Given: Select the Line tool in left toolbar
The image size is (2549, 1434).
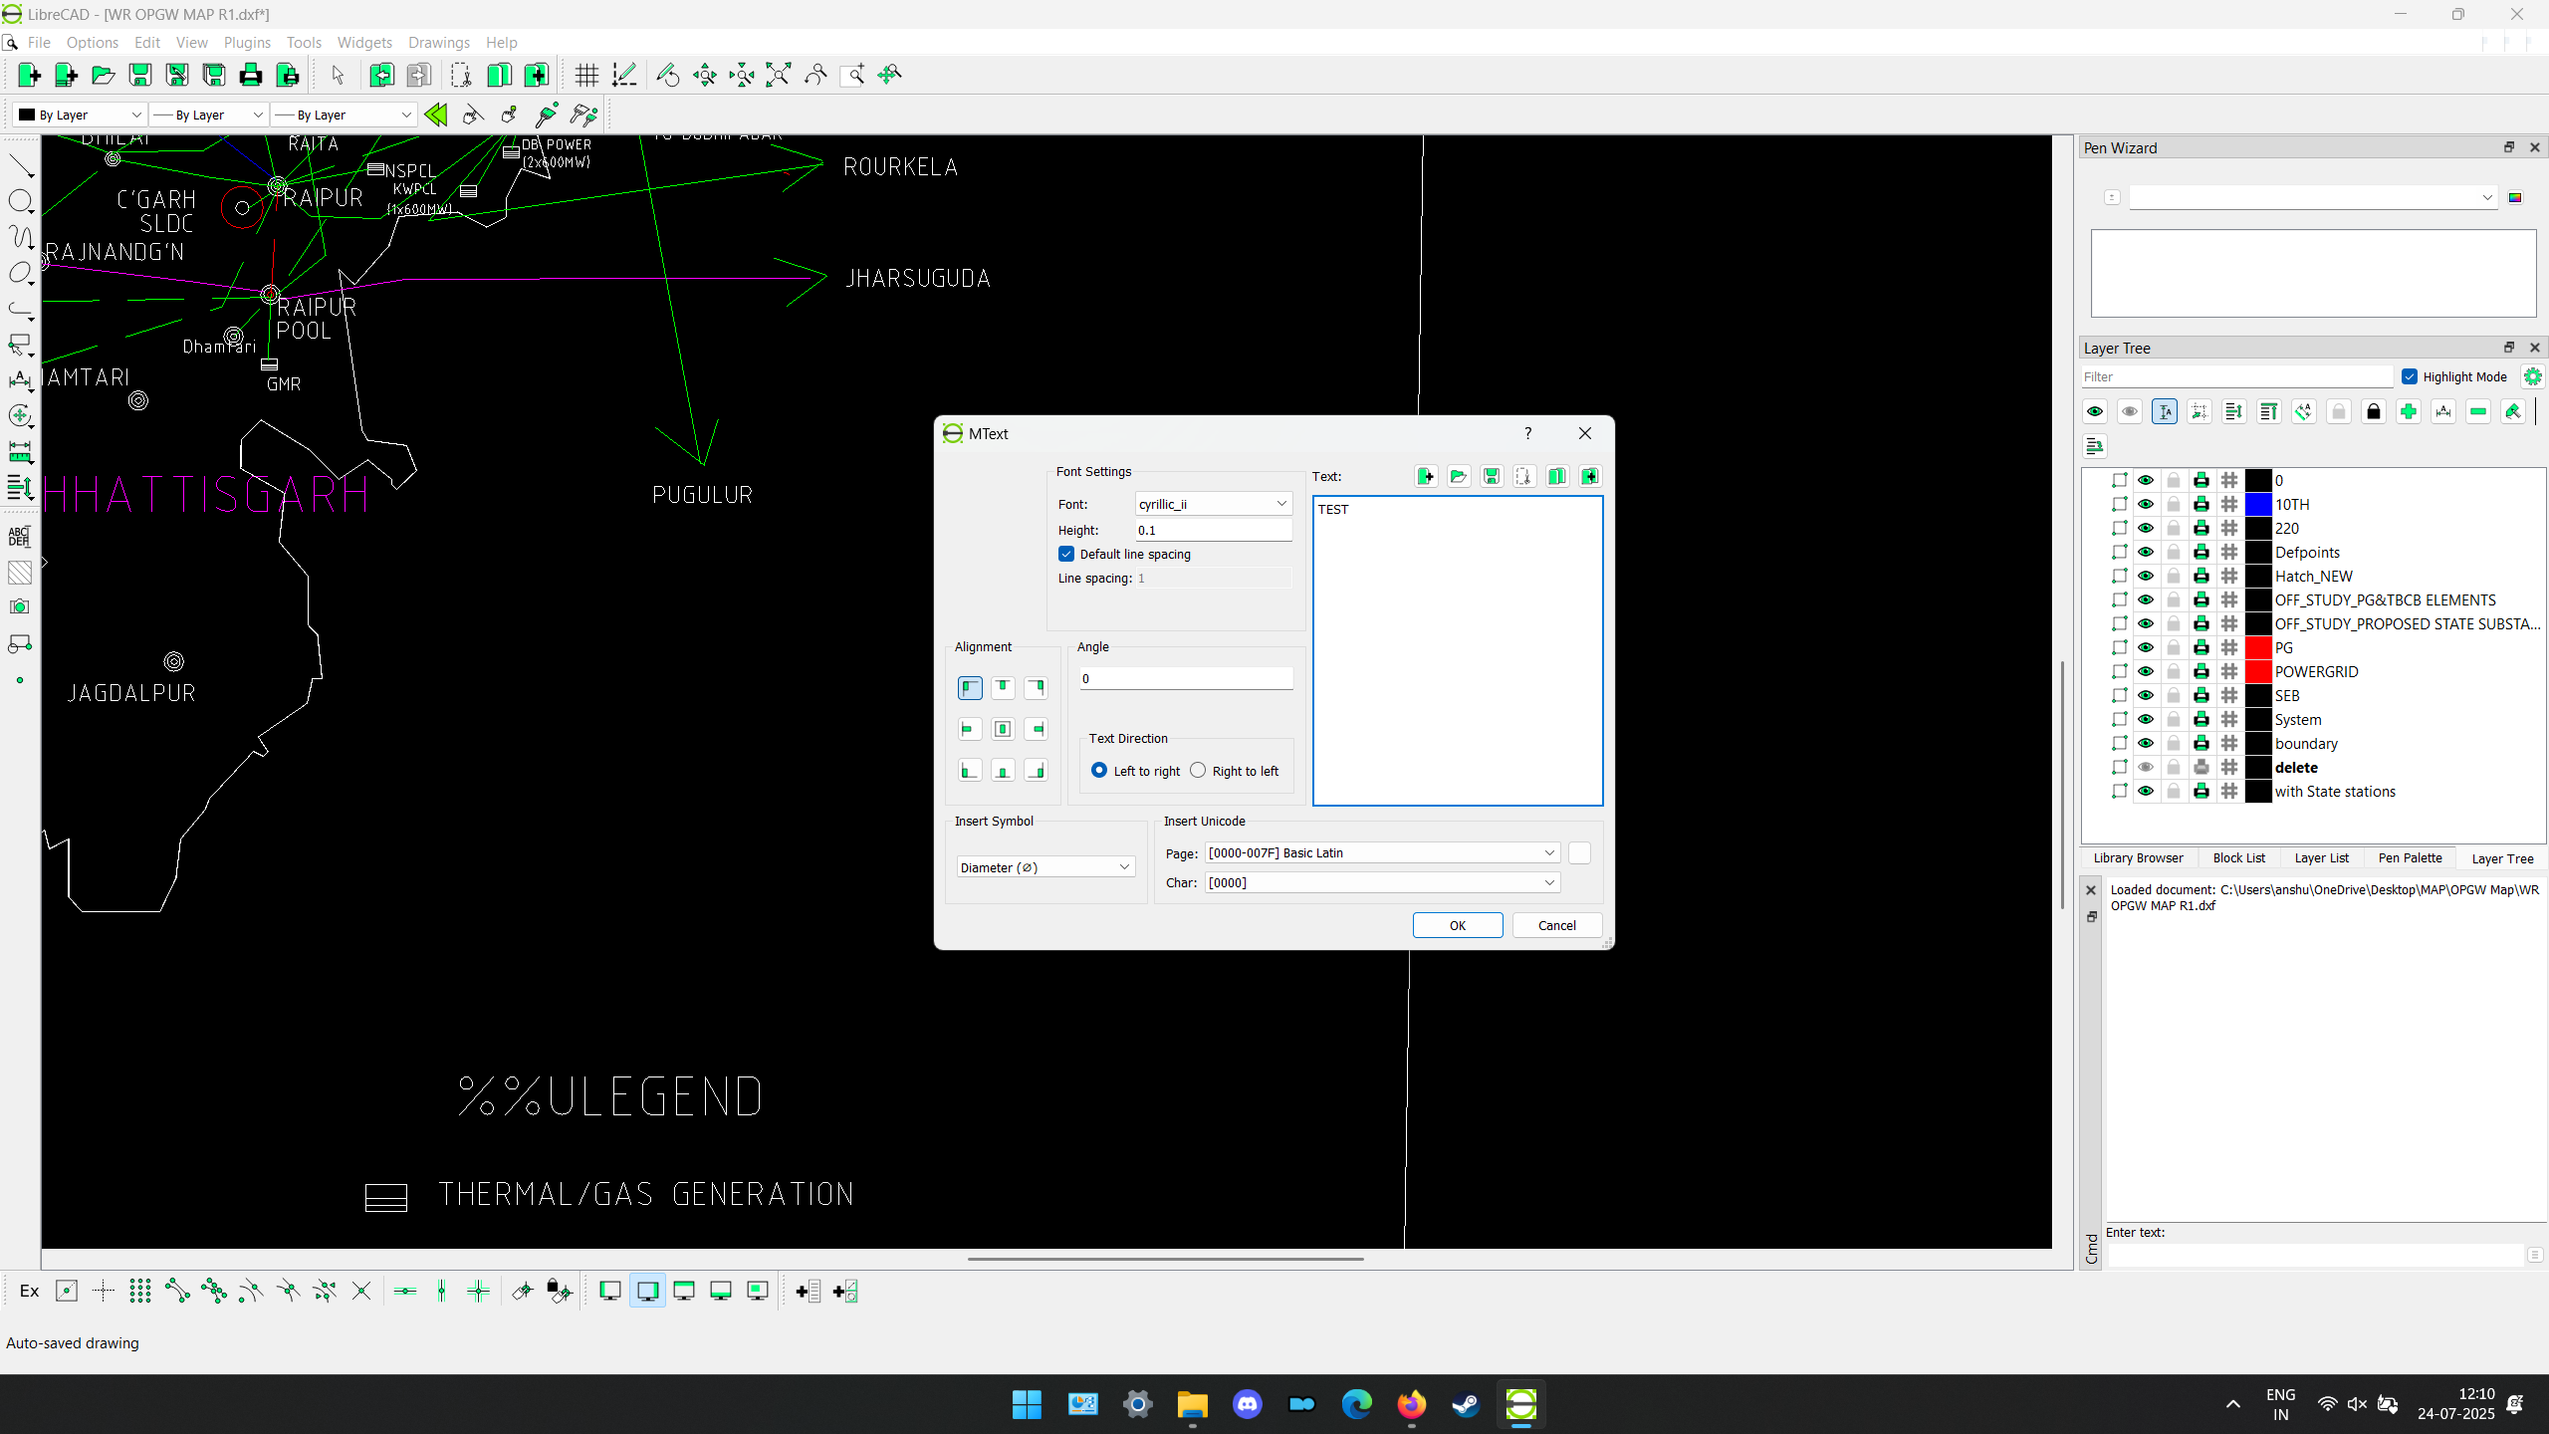Looking at the screenshot, I should coord(21,166).
